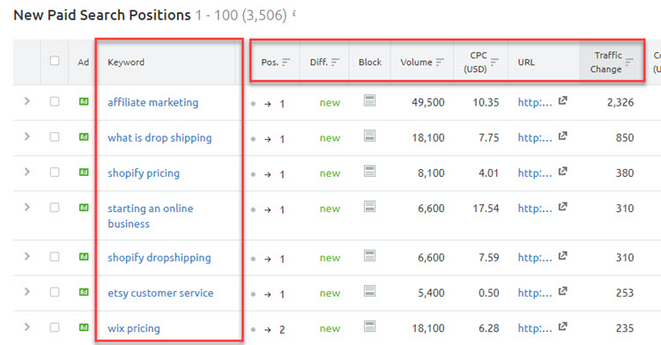View SERP block icon for shopify pricing
Image resolution: width=661 pixels, height=345 pixels.
(369, 172)
